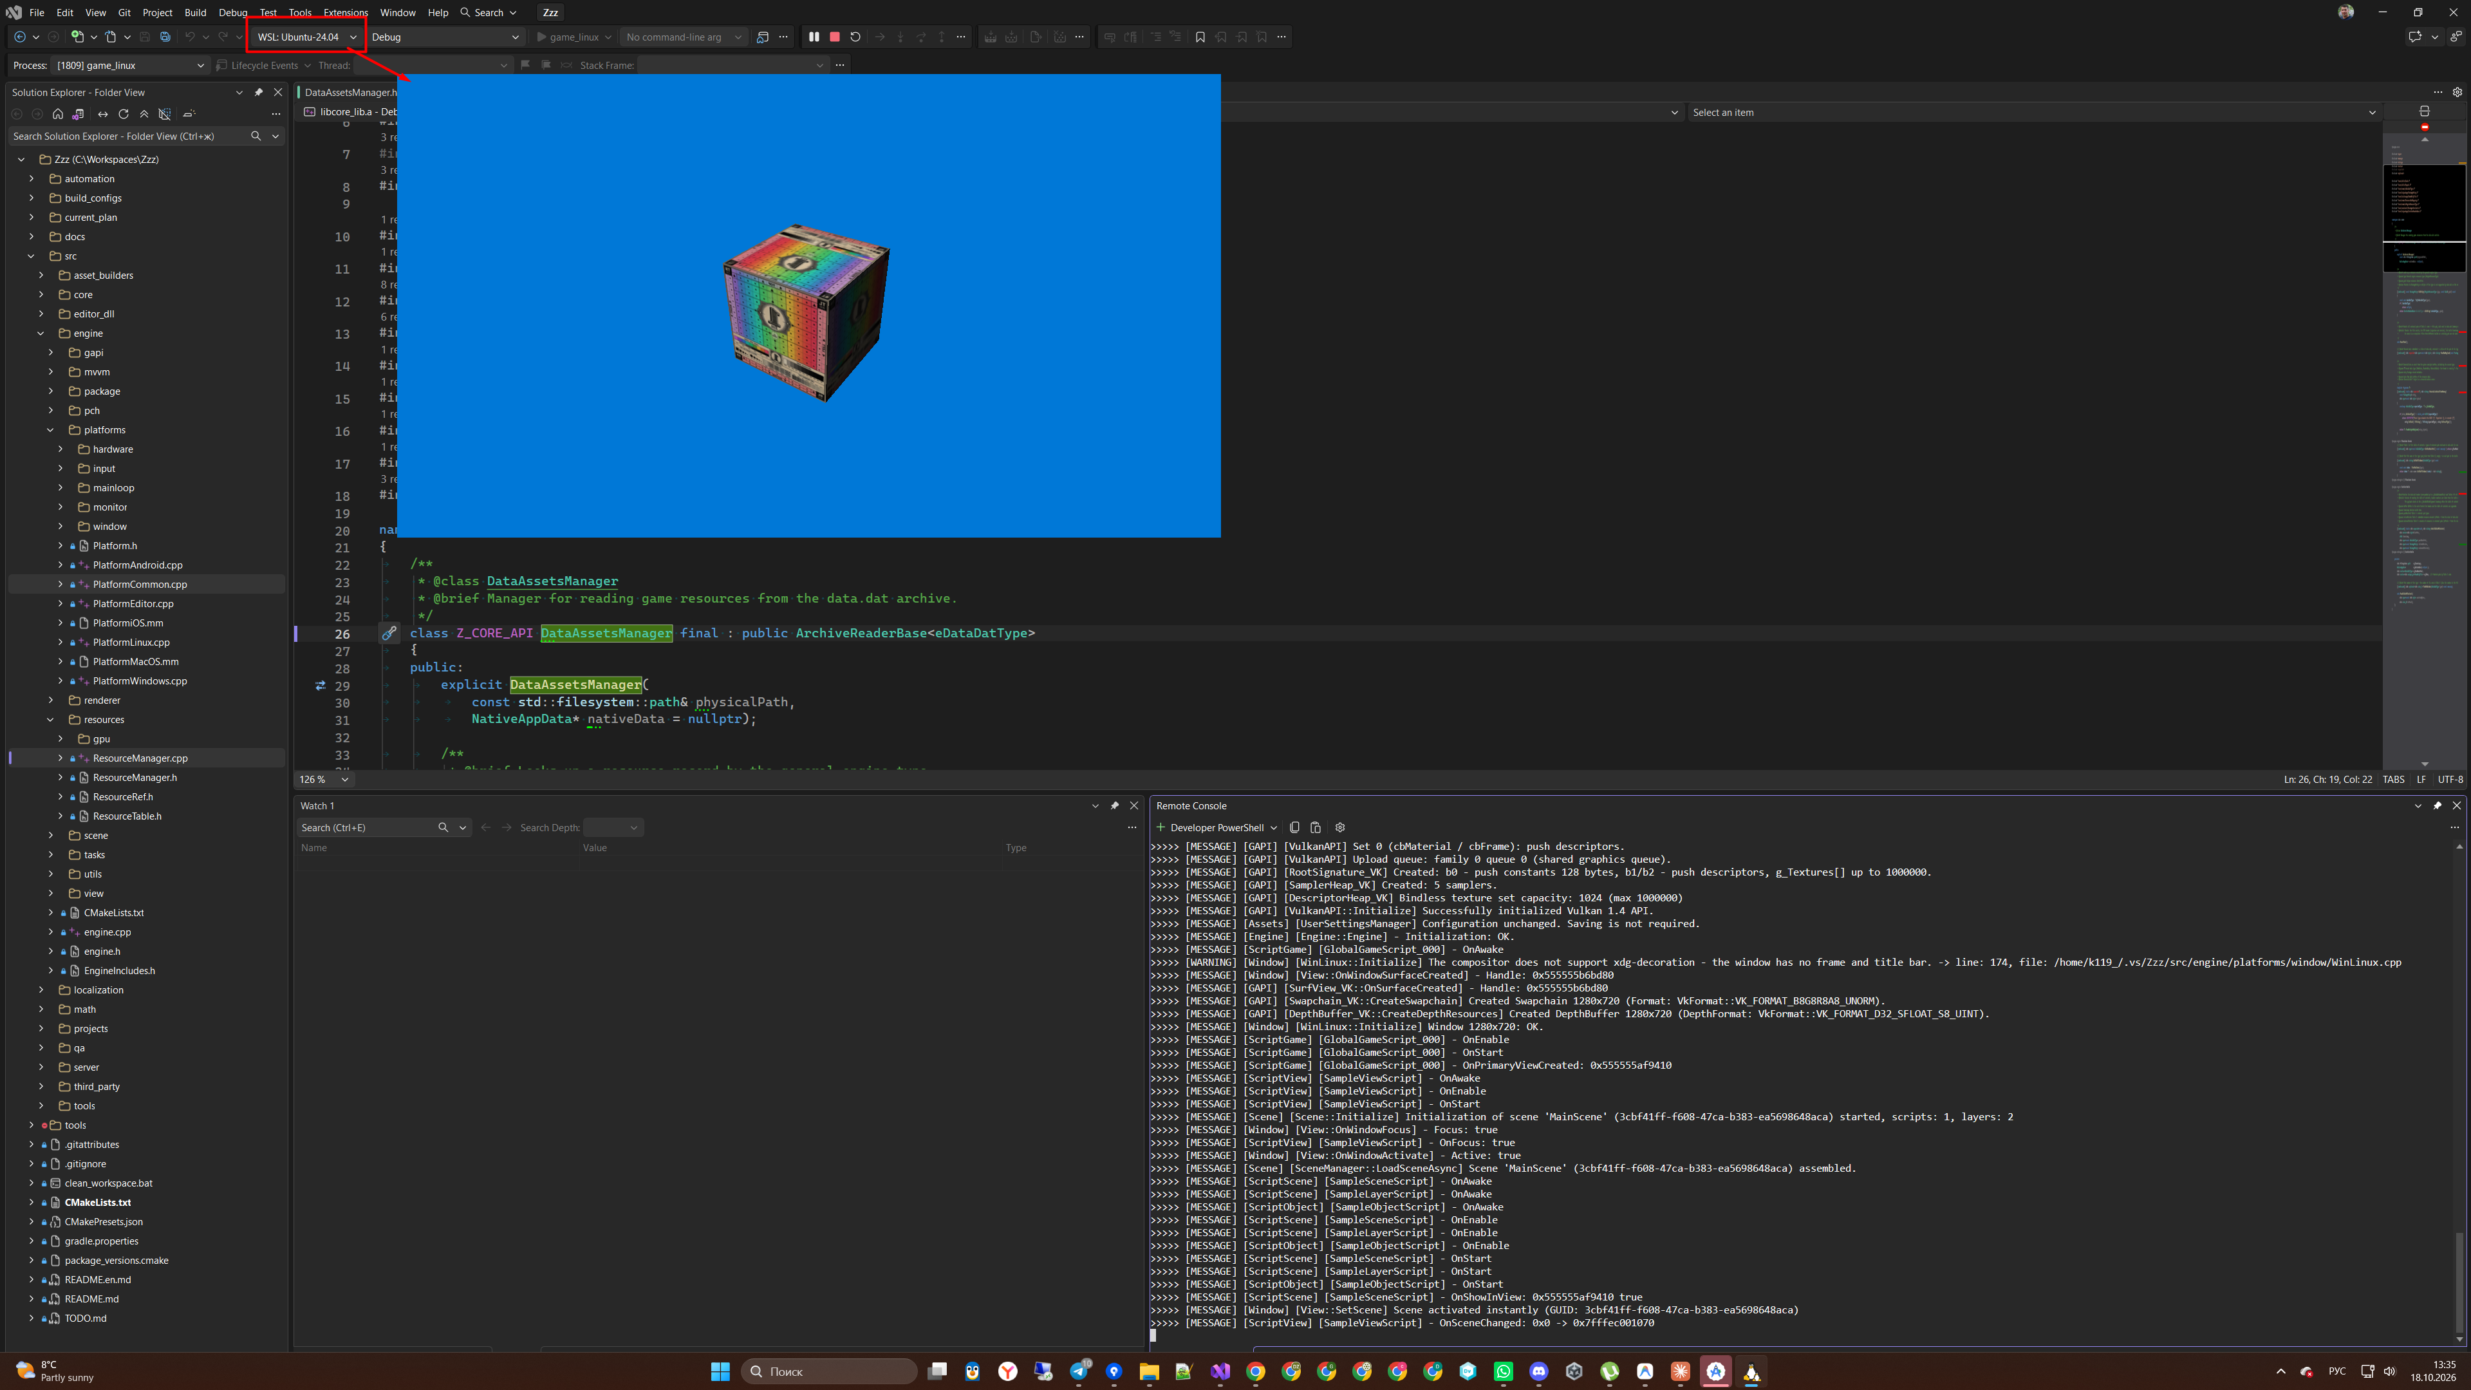Open the Extensions menu
Screen dimensions: 2471x1390
coord(346,12)
